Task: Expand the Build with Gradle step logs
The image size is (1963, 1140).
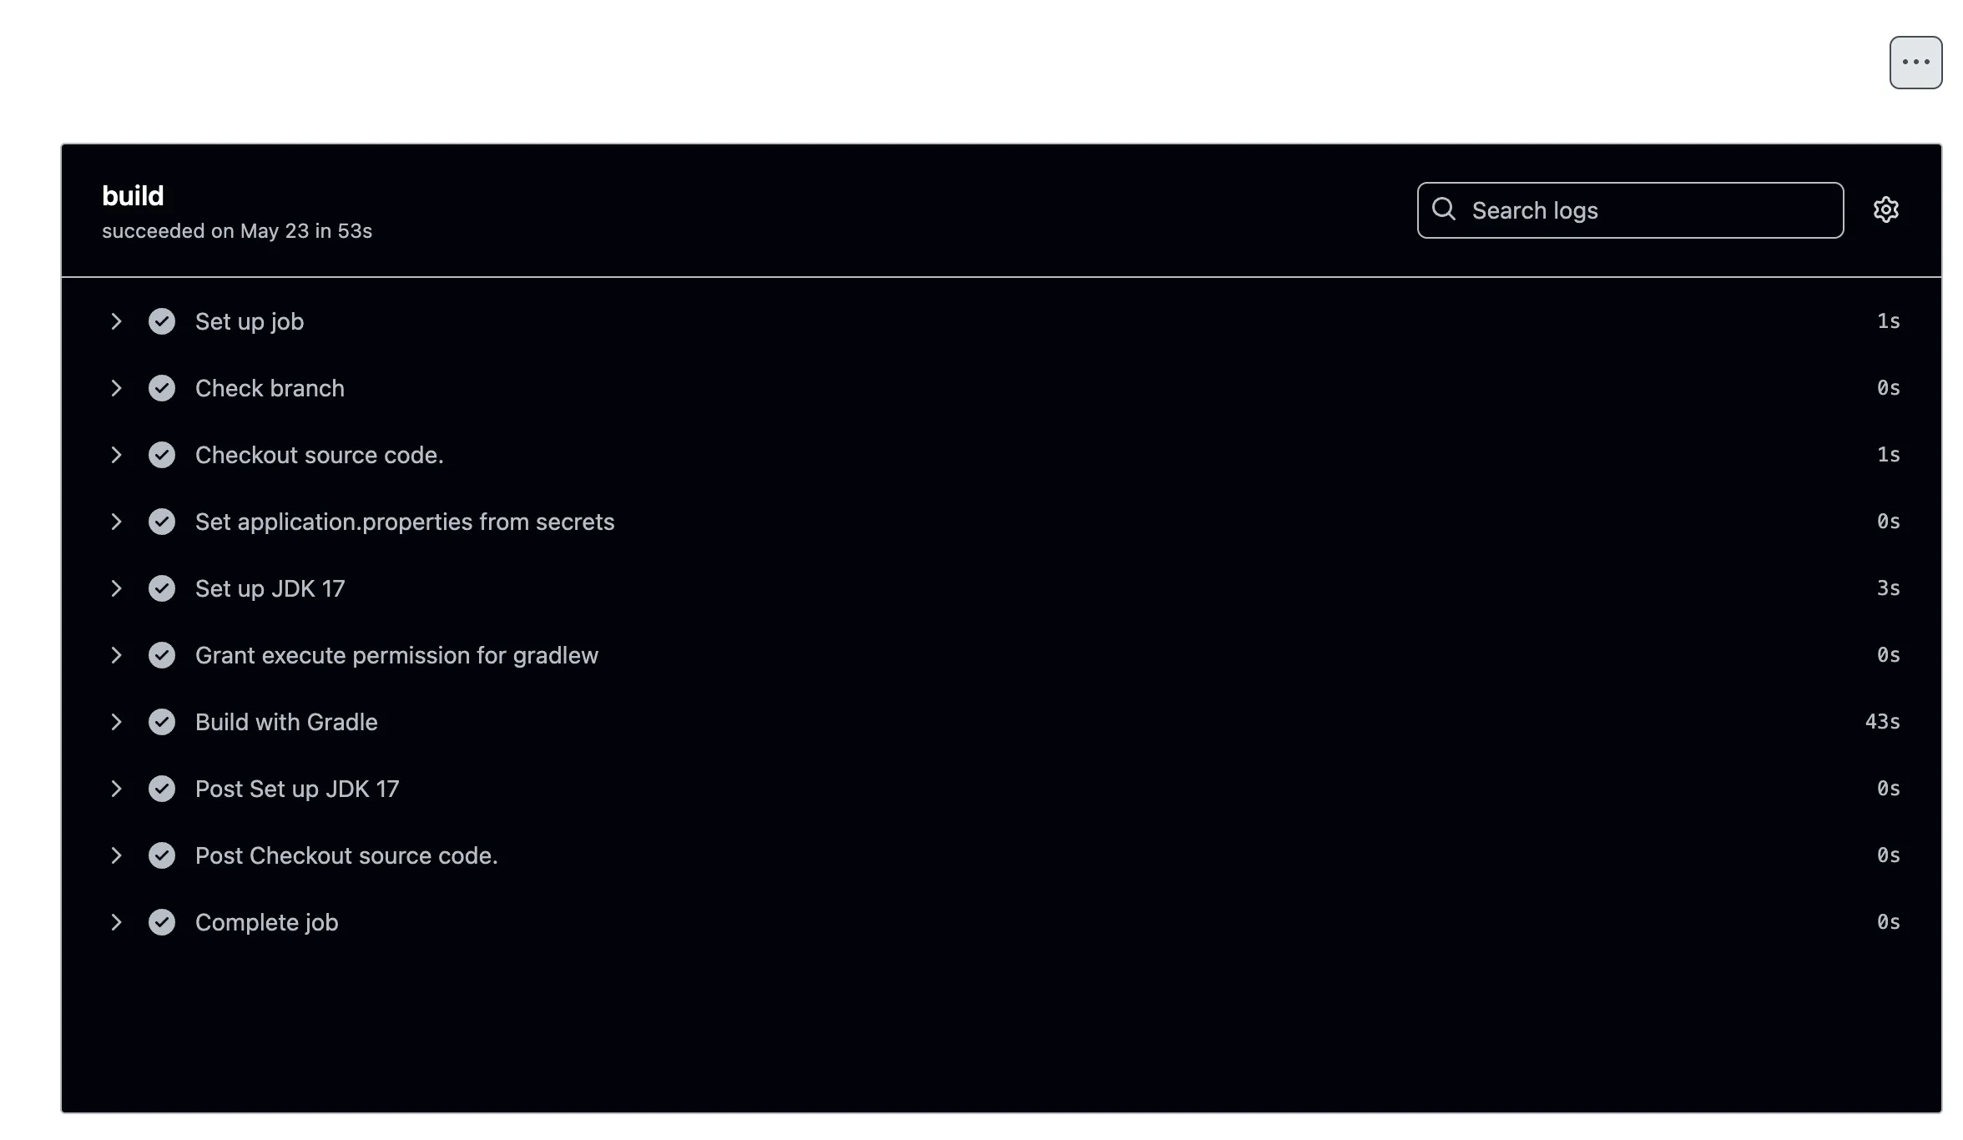Action: 117,722
